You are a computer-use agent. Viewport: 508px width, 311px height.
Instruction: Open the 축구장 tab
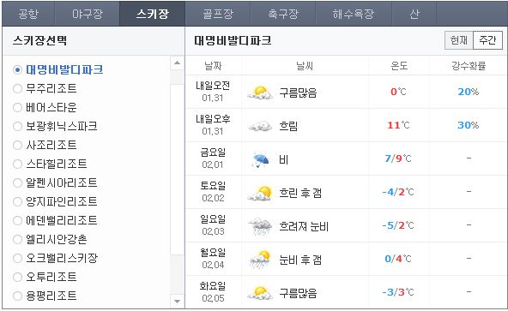point(283,14)
